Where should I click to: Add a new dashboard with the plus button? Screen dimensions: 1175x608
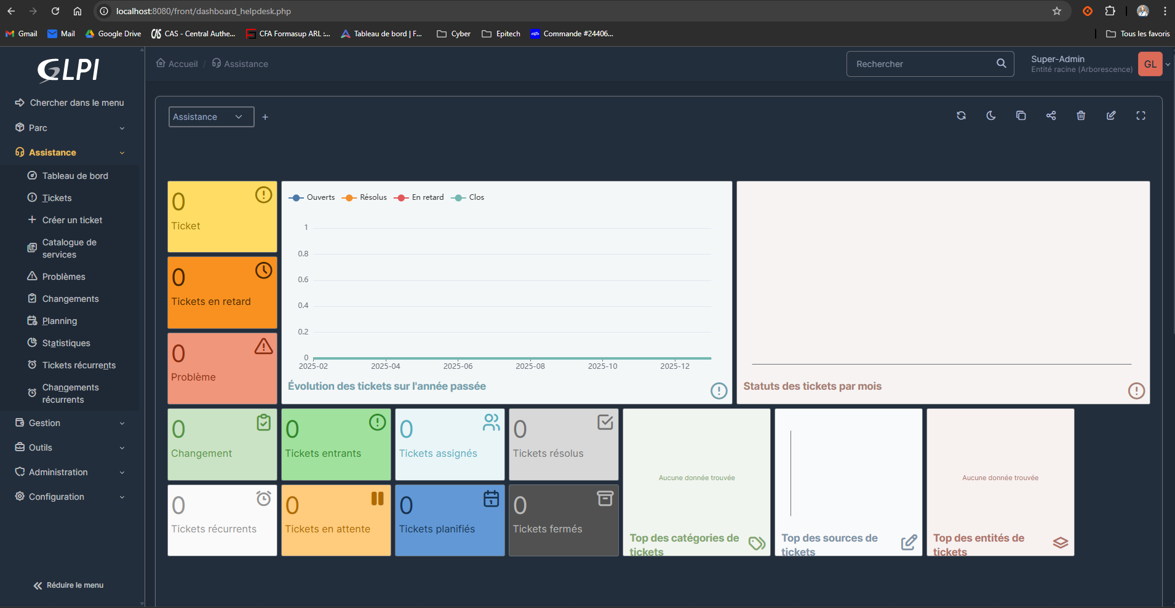[265, 117]
